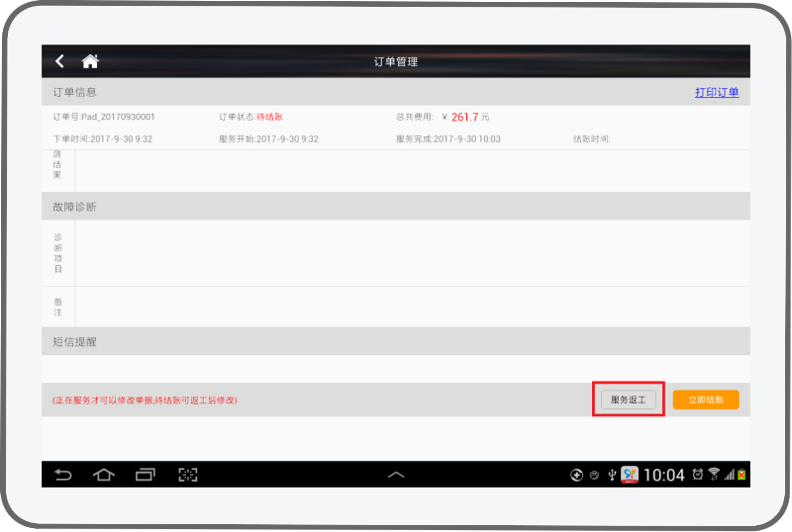Tap the 诊断项目 content field
This screenshot has height=532, width=792.
coord(411,253)
